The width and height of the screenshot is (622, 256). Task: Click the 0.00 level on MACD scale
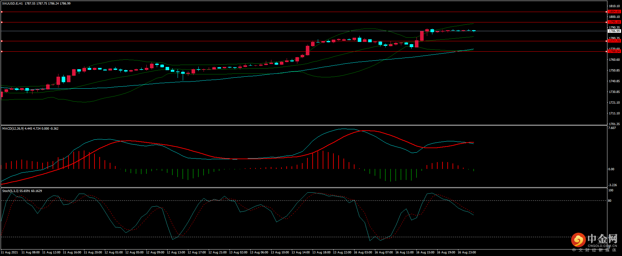[611, 169]
